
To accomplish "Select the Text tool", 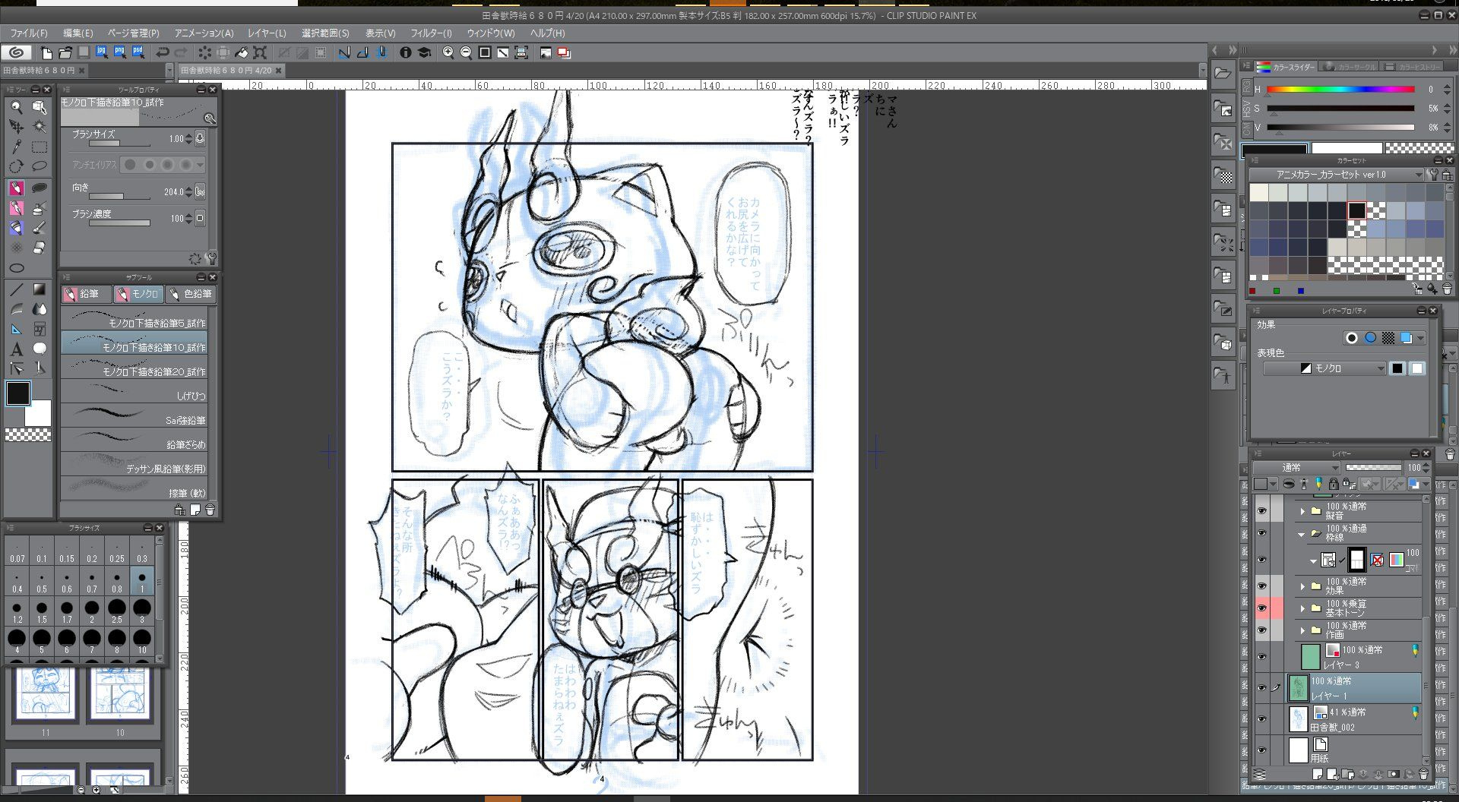I will click(16, 349).
